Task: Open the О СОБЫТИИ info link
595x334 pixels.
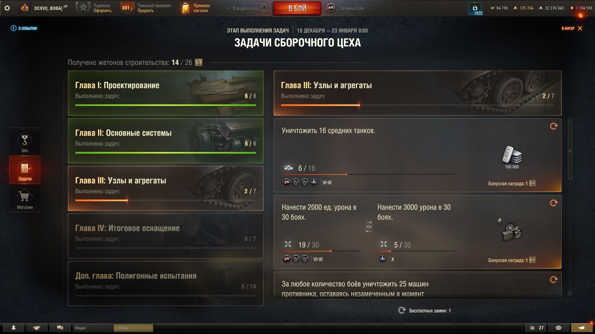Action: 24,28
